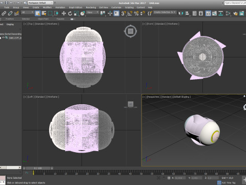Switch to Object Paint ribbon tab
This screenshot has height=185, width=246.
tap(43, 19)
